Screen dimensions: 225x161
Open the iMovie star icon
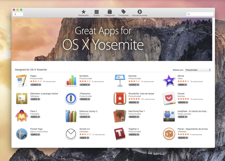coord(169,80)
